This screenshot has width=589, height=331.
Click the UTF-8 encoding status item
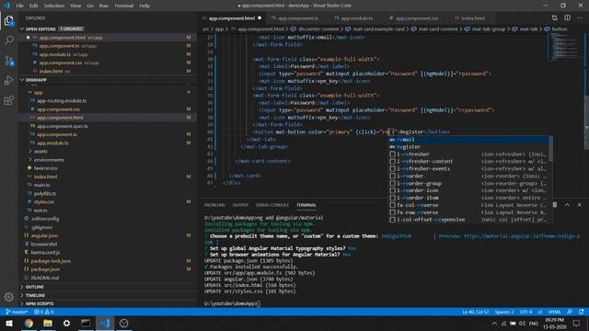(x=525, y=312)
